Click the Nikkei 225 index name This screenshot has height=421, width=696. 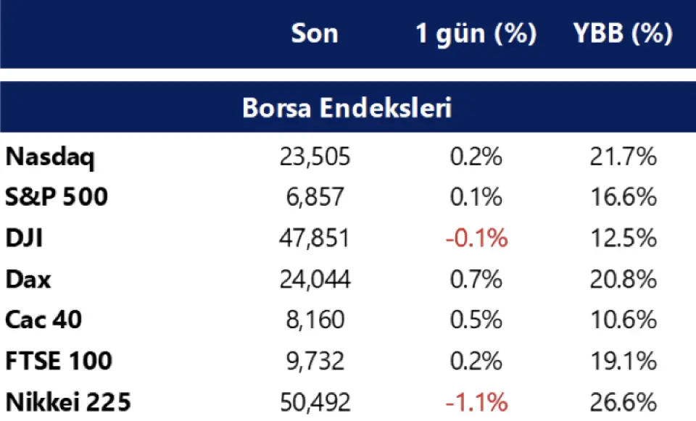point(68,401)
